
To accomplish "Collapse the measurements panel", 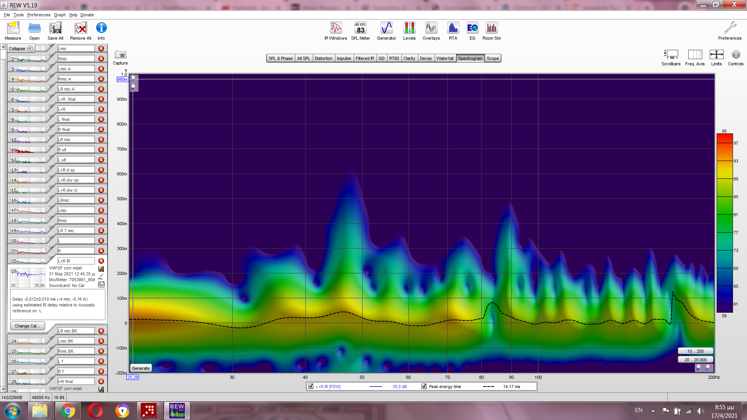I will pyautogui.click(x=21, y=49).
